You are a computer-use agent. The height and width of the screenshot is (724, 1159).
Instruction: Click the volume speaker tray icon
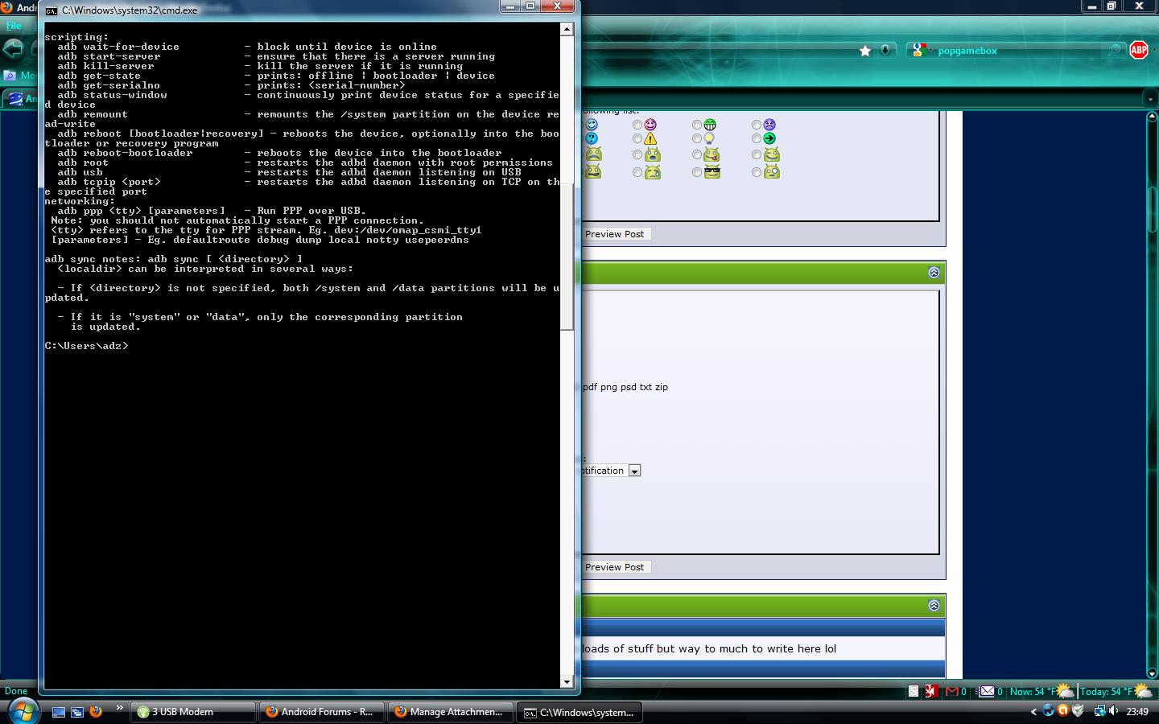(1114, 711)
